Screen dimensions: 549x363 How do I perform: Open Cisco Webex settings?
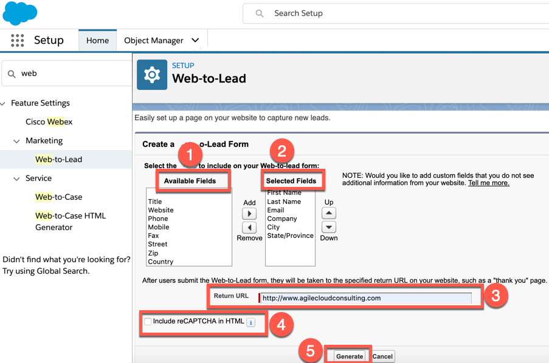click(49, 121)
